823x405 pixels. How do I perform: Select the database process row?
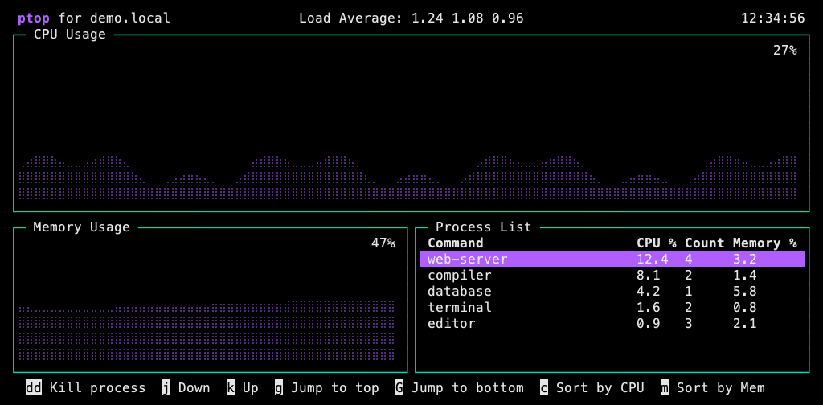pos(612,291)
